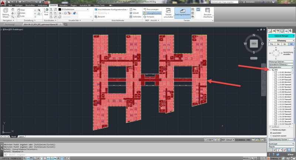Click Fluss anzeigen in MEP panel

151,9
